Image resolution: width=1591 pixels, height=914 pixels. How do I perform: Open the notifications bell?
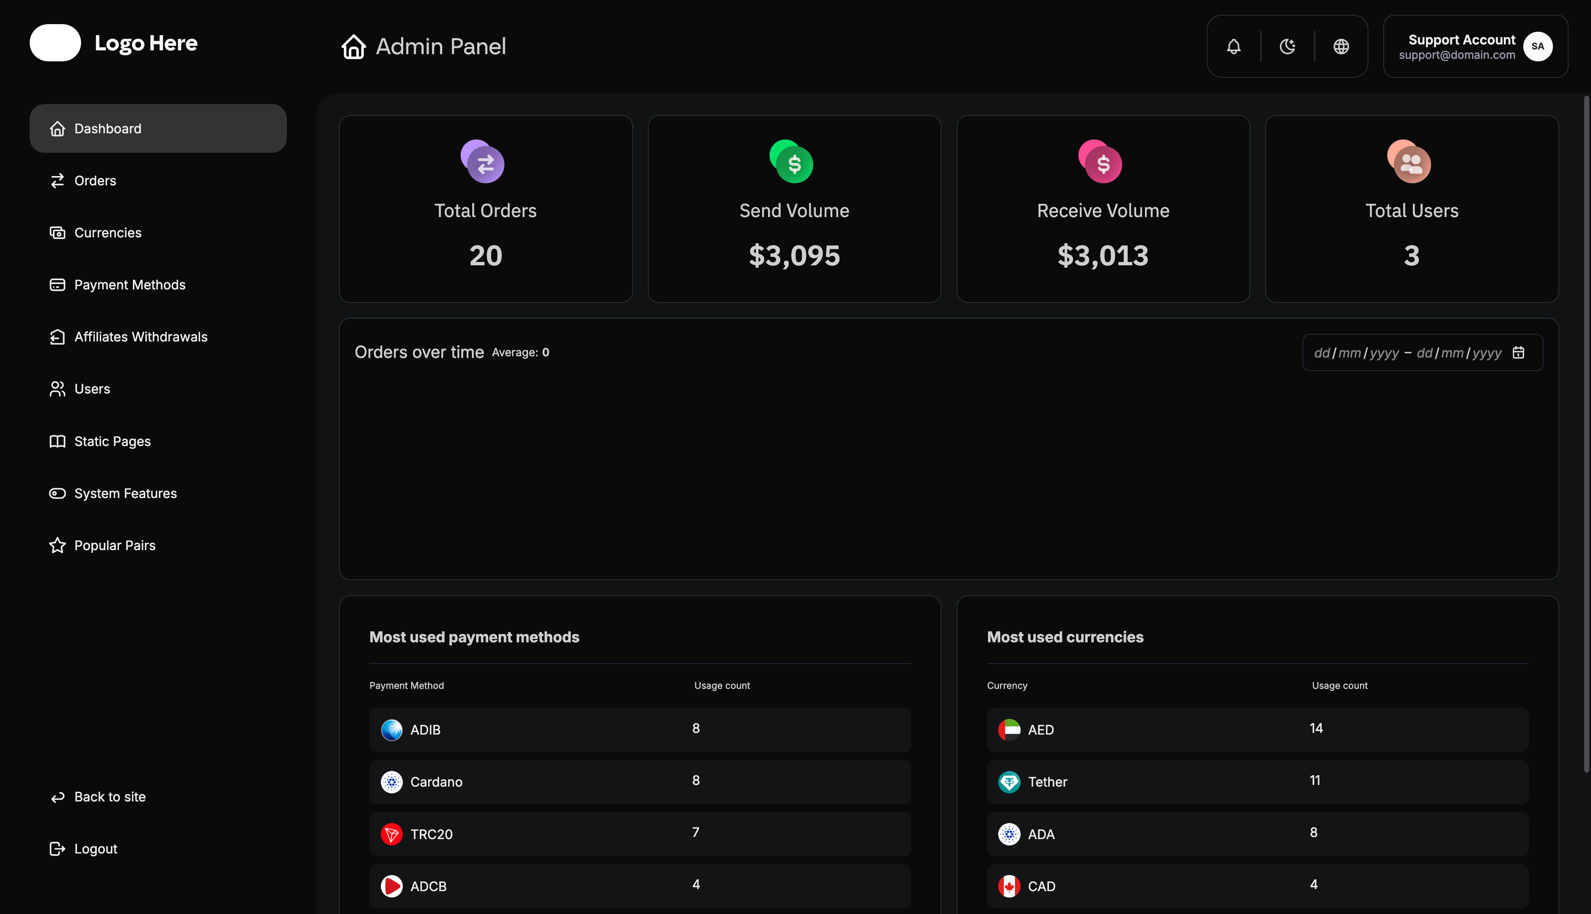pos(1233,46)
